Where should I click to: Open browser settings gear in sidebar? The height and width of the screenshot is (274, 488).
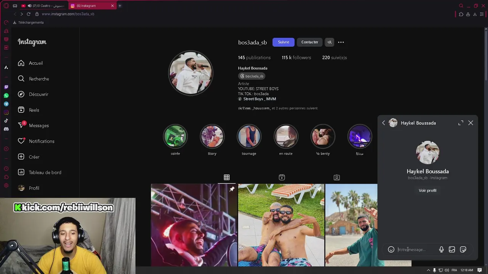(x=6, y=185)
